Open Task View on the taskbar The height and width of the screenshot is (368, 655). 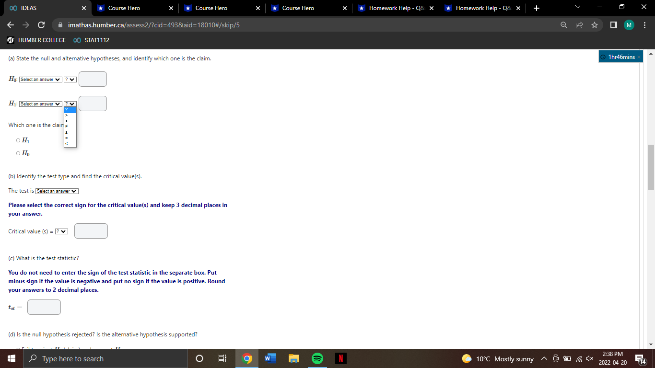tap(222, 358)
